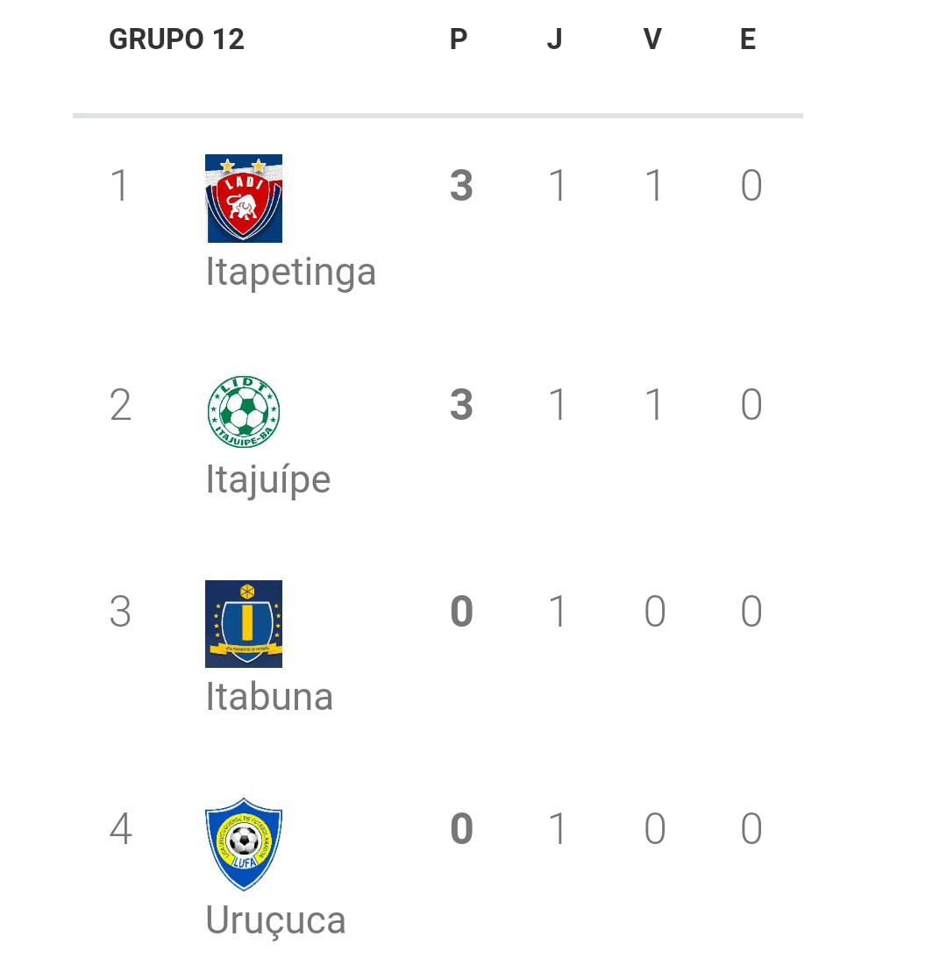The image size is (947, 972).
Task: Select Itajuípe's bold points value 3
Action: tap(461, 405)
